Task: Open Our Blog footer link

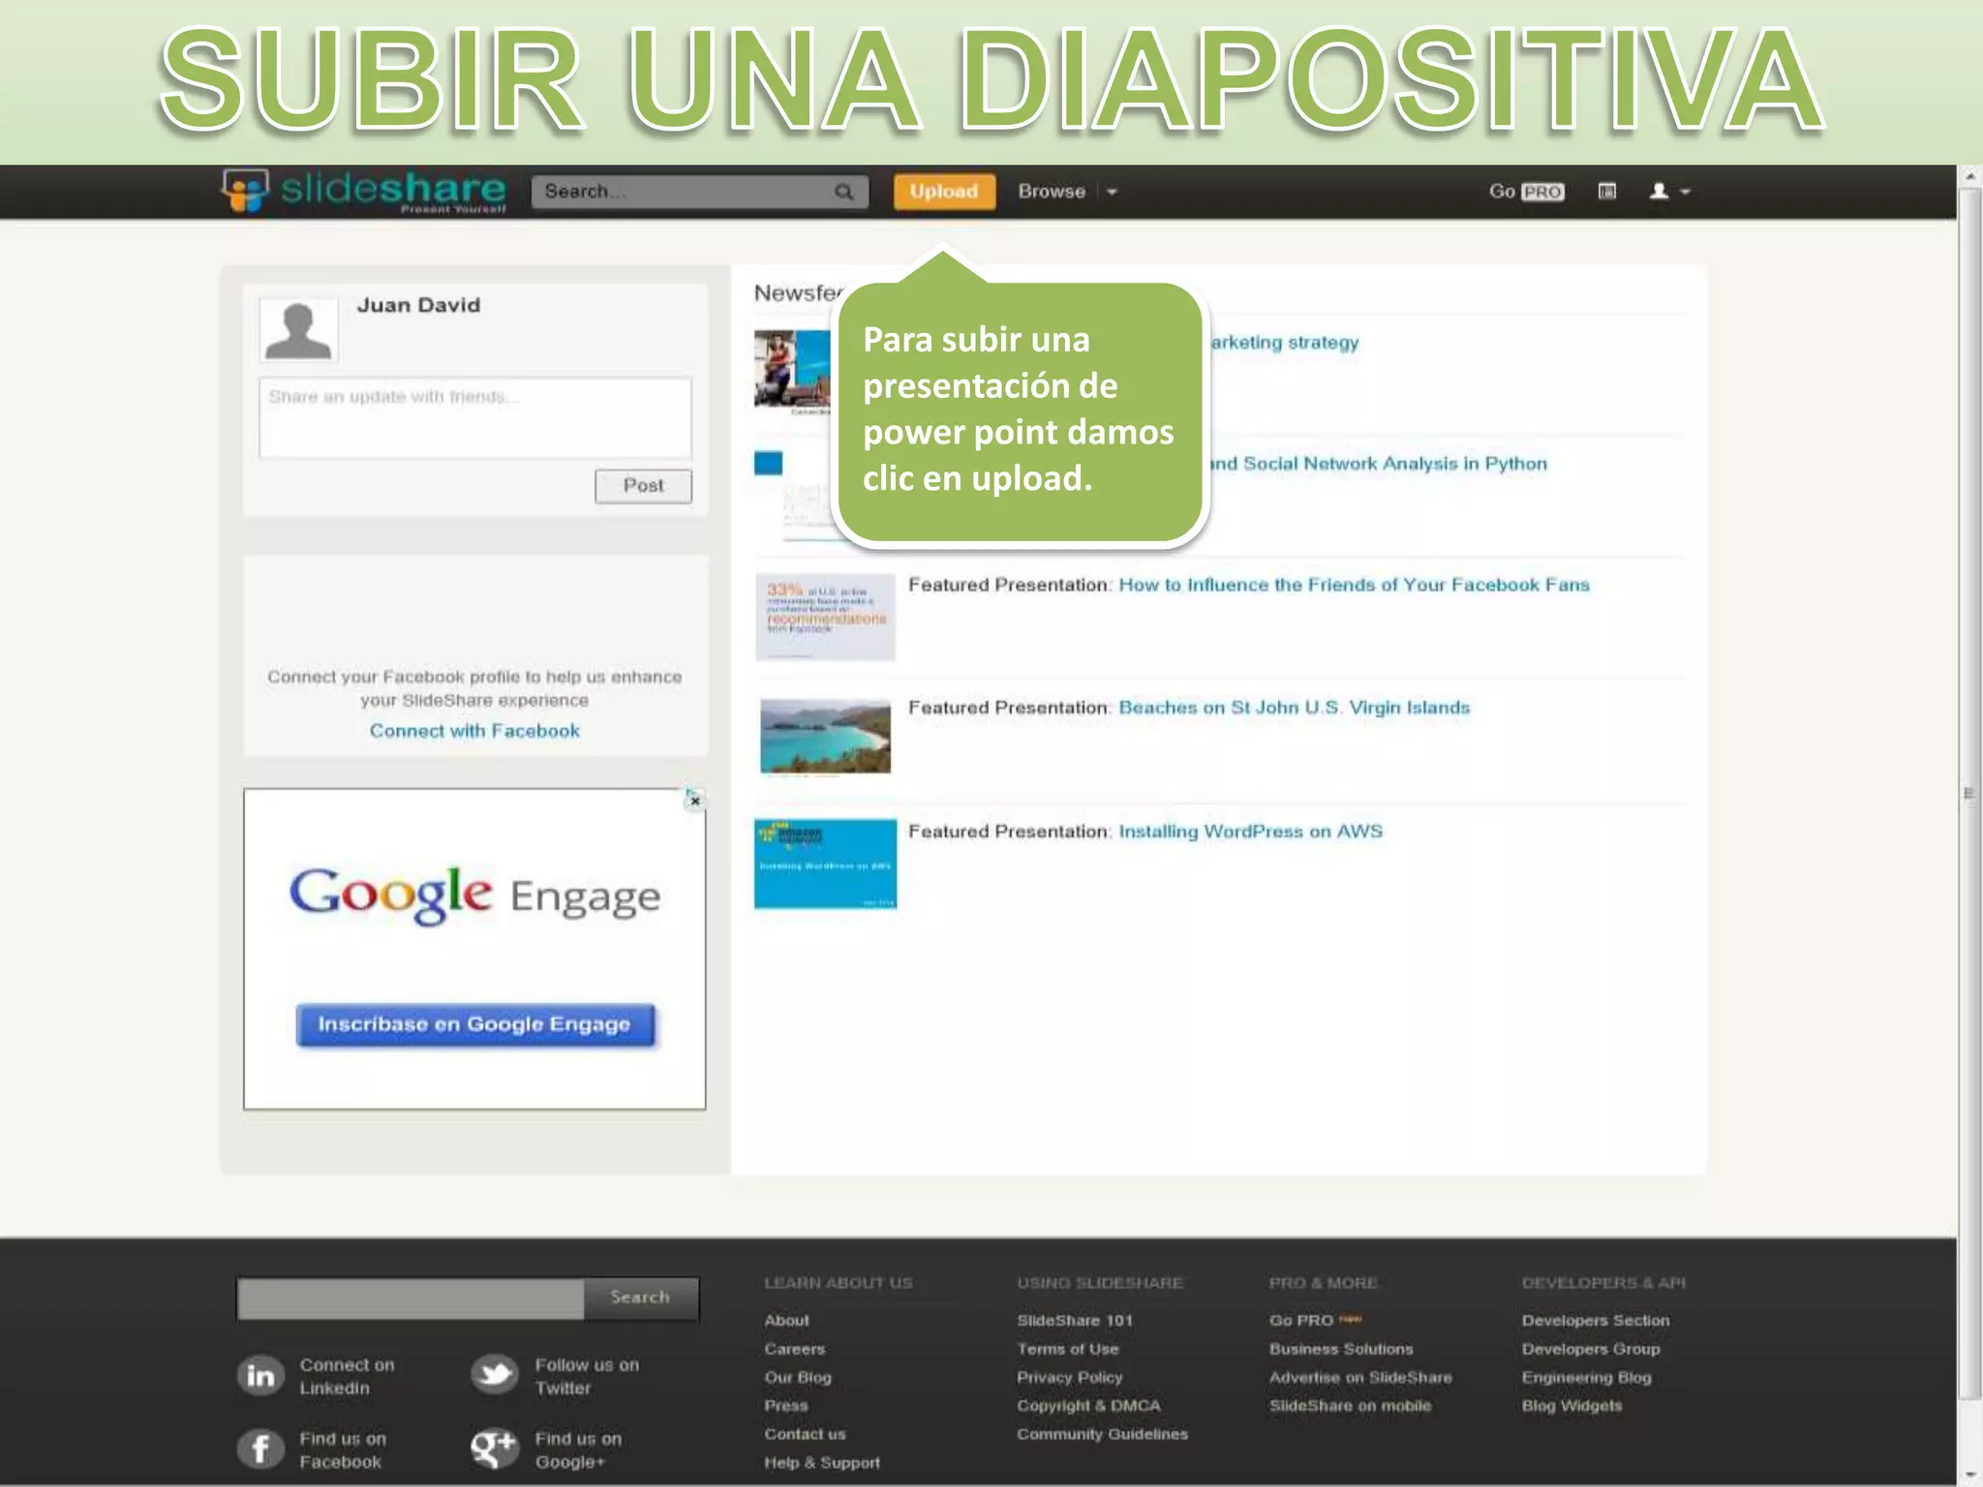Action: (x=798, y=1378)
